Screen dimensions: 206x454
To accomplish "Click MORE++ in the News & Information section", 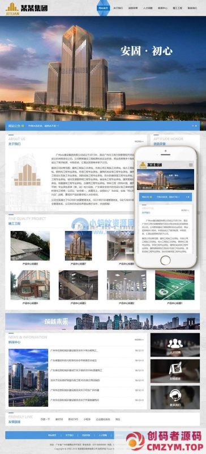I will [x=139, y=339].
